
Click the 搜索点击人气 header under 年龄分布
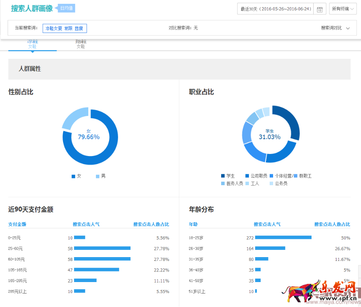267,225
